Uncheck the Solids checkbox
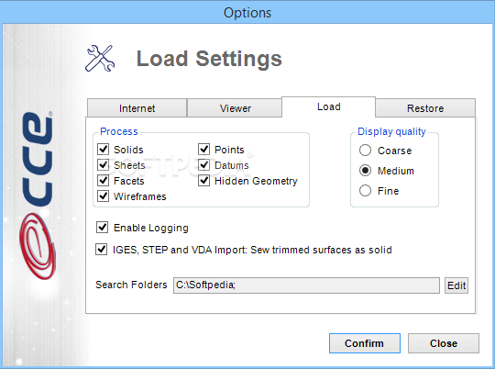Viewport: 495px width, 369px height. (104, 150)
